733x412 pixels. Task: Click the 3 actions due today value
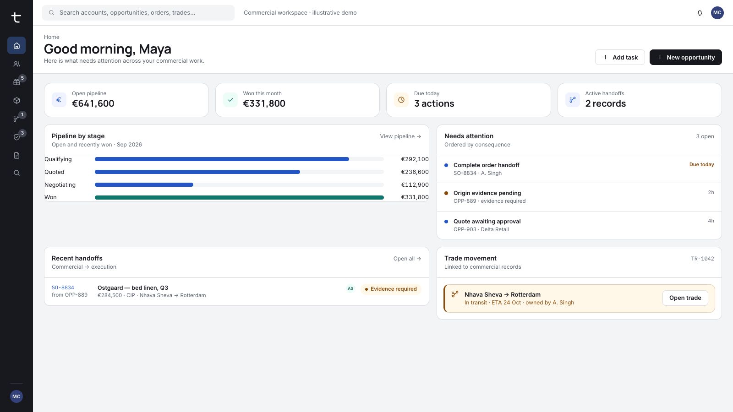click(x=434, y=104)
